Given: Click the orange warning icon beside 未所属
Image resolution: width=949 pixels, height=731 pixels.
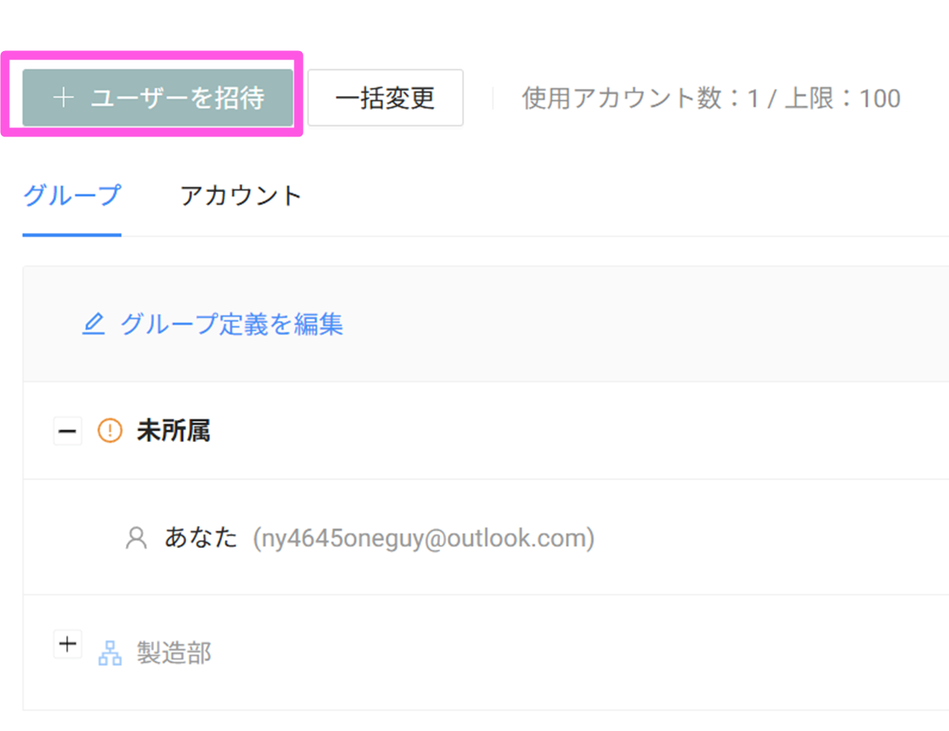Looking at the screenshot, I should click(x=110, y=431).
